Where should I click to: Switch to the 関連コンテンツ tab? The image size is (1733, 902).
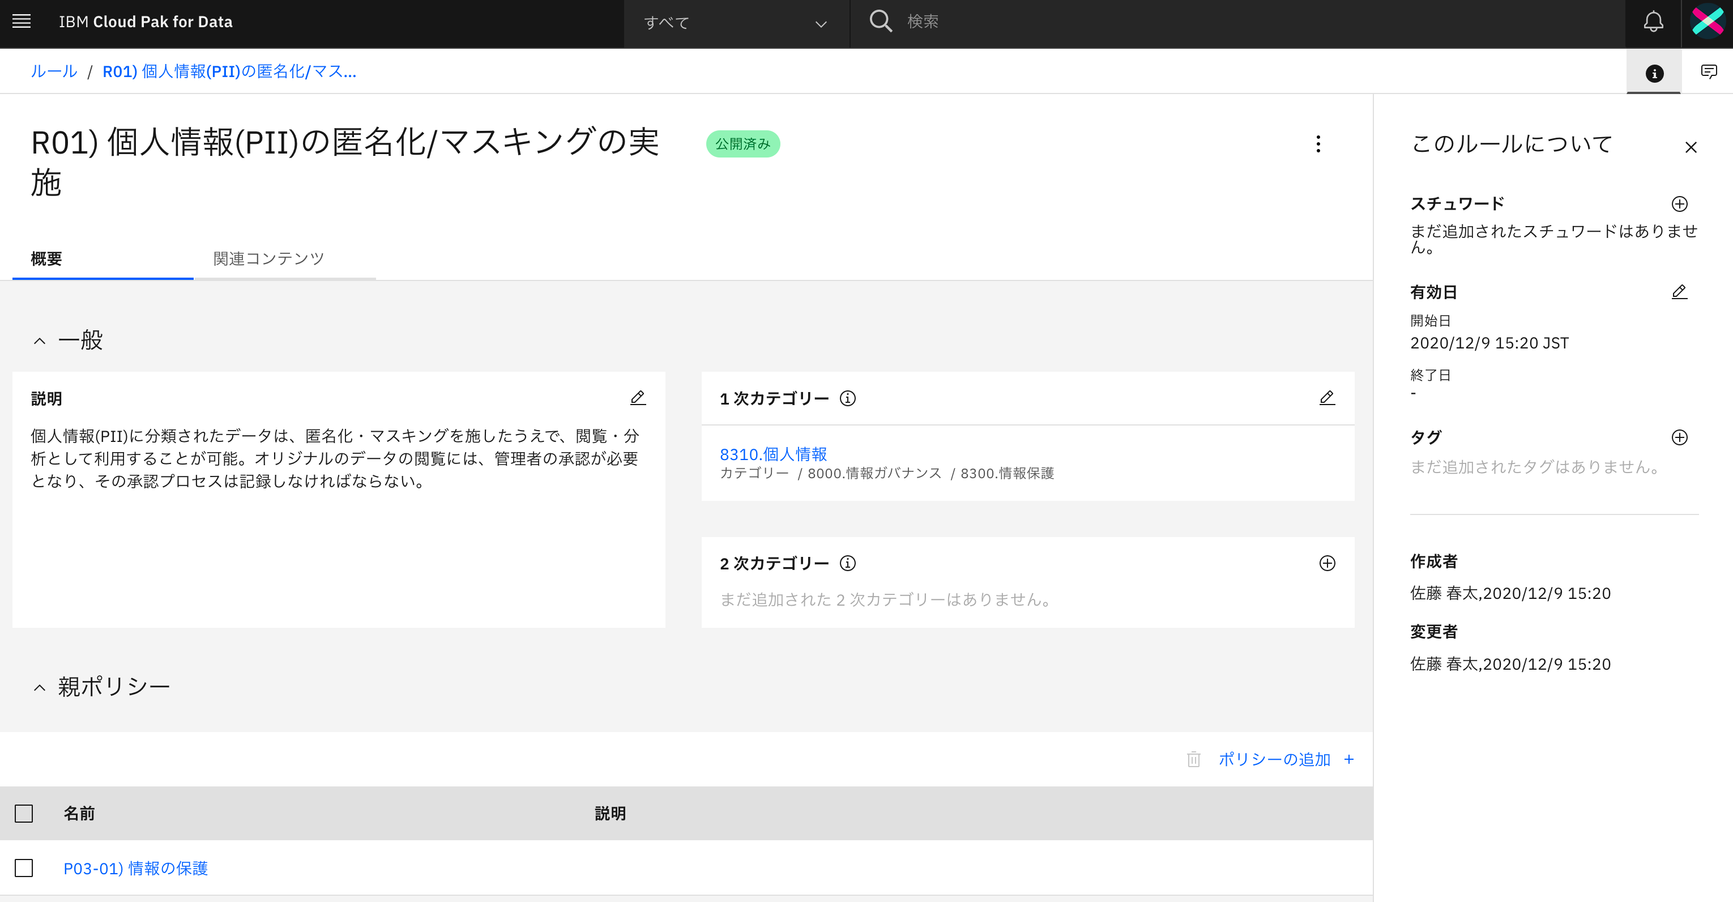pyautogui.click(x=268, y=258)
